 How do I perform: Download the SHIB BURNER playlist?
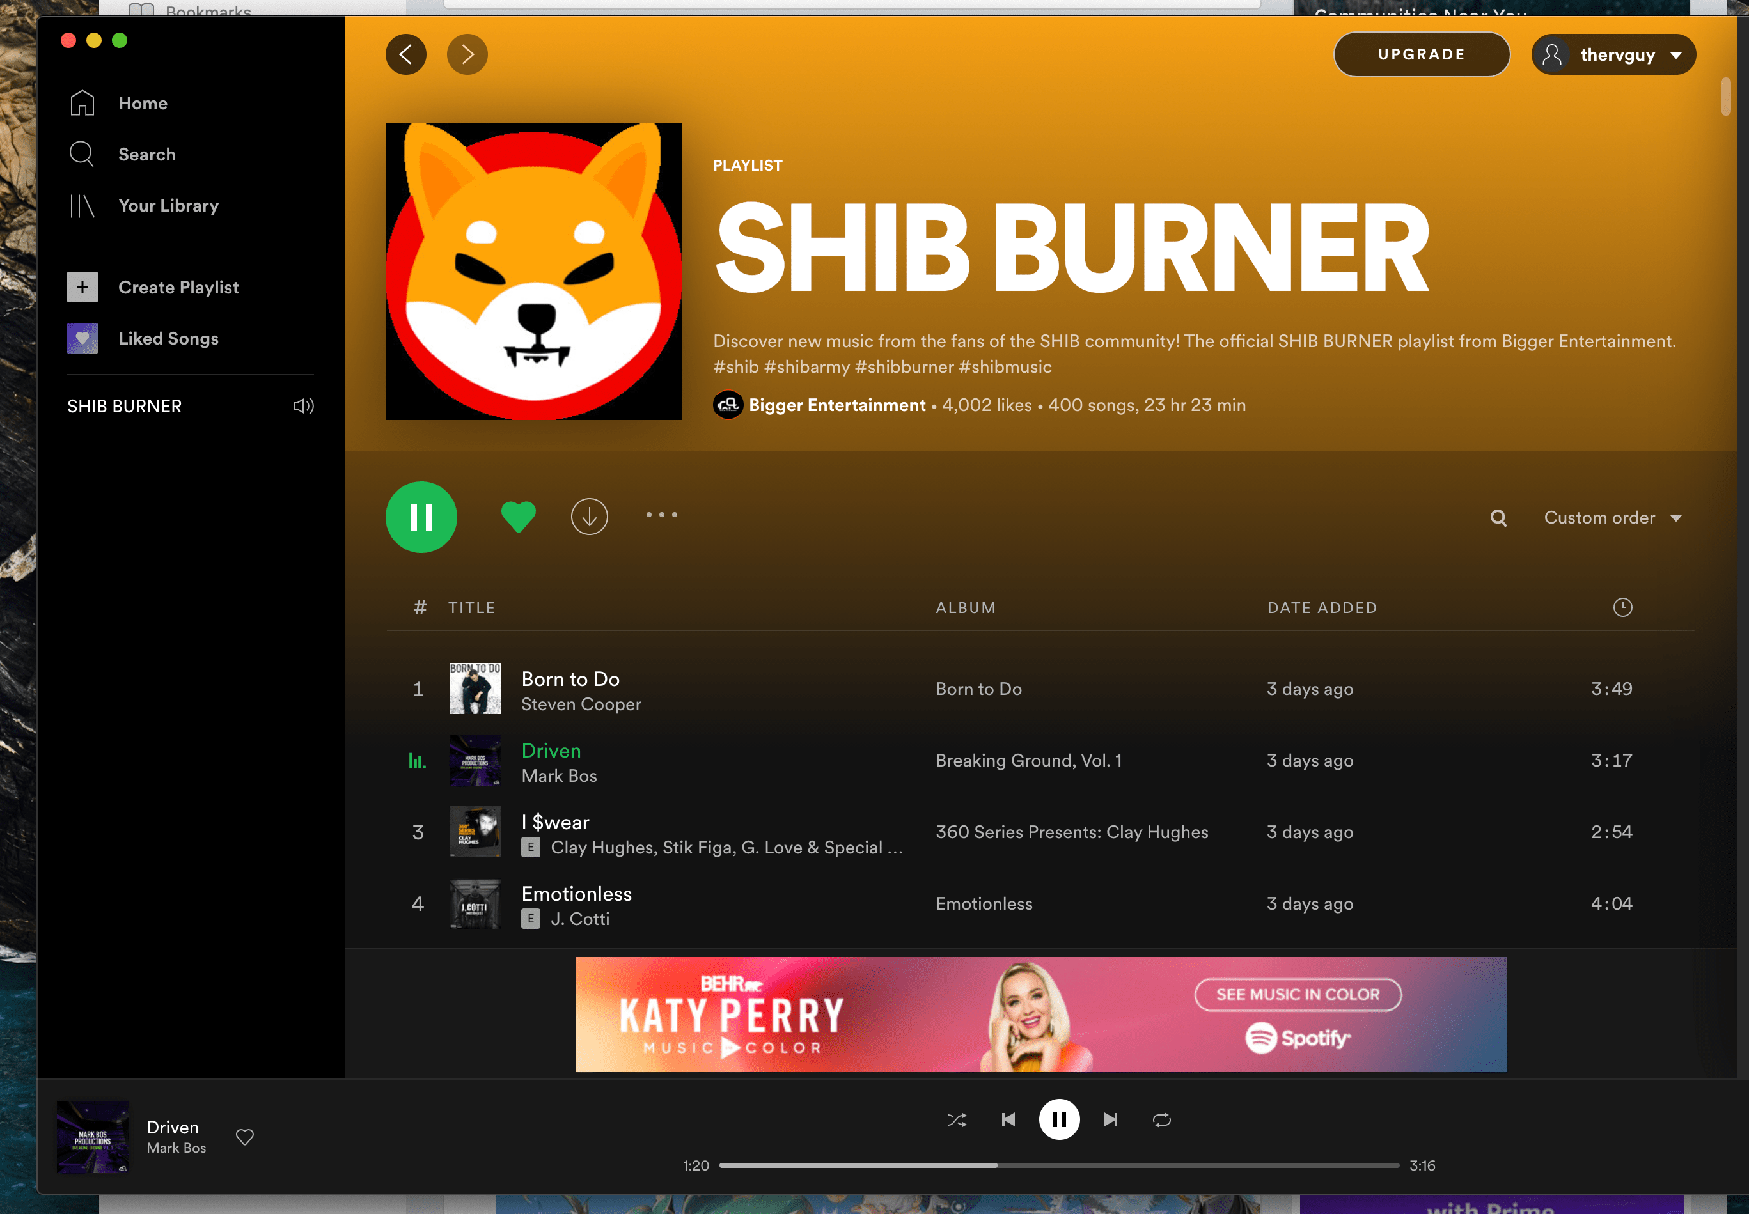pyautogui.click(x=589, y=517)
